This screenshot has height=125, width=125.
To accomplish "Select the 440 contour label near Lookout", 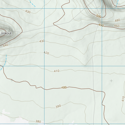I will coord(5,45).
